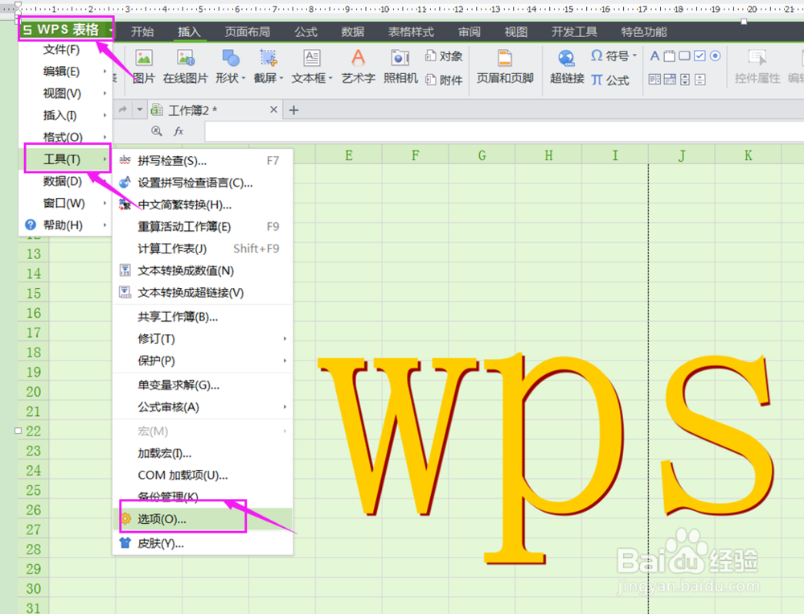Open the 在线图片 online pictures tool

187,64
